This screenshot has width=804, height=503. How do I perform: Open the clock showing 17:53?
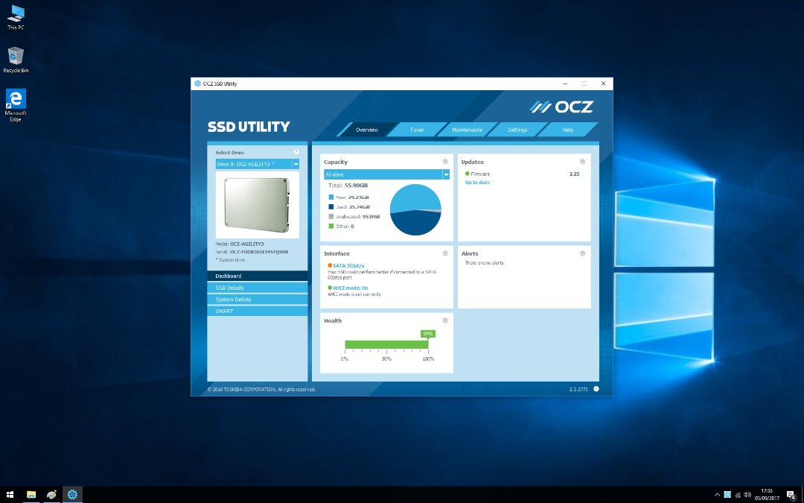(767, 495)
